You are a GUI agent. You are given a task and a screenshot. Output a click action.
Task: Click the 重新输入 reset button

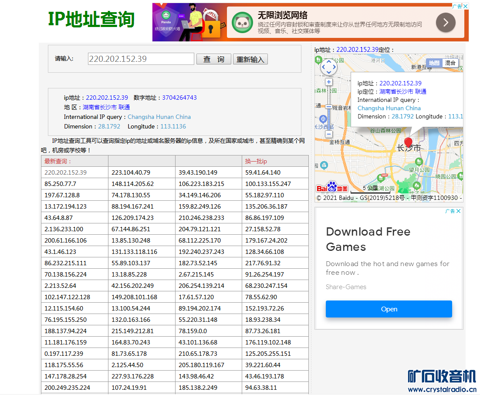click(250, 59)
